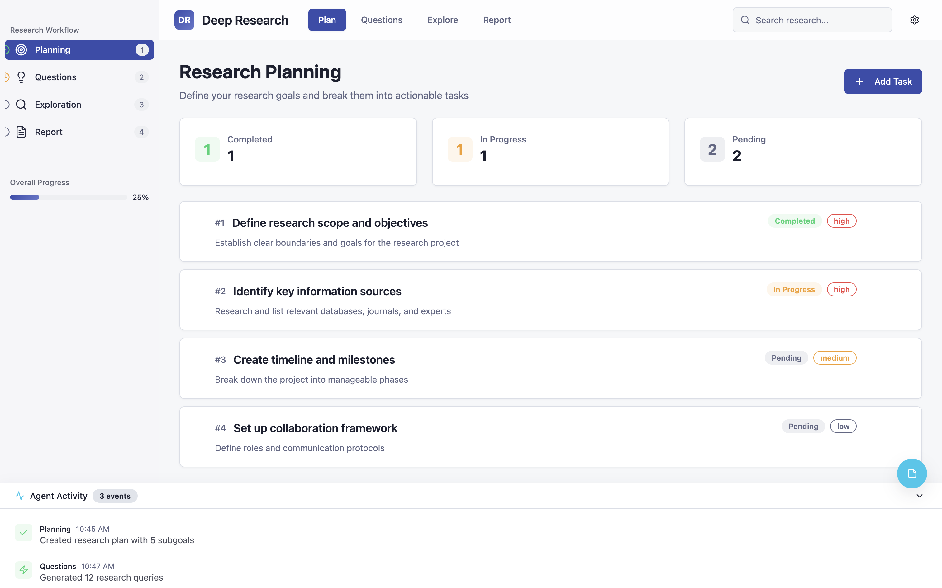The image size is (942, 588).
Task: Click the Add Task button
Action: (883, 82)
